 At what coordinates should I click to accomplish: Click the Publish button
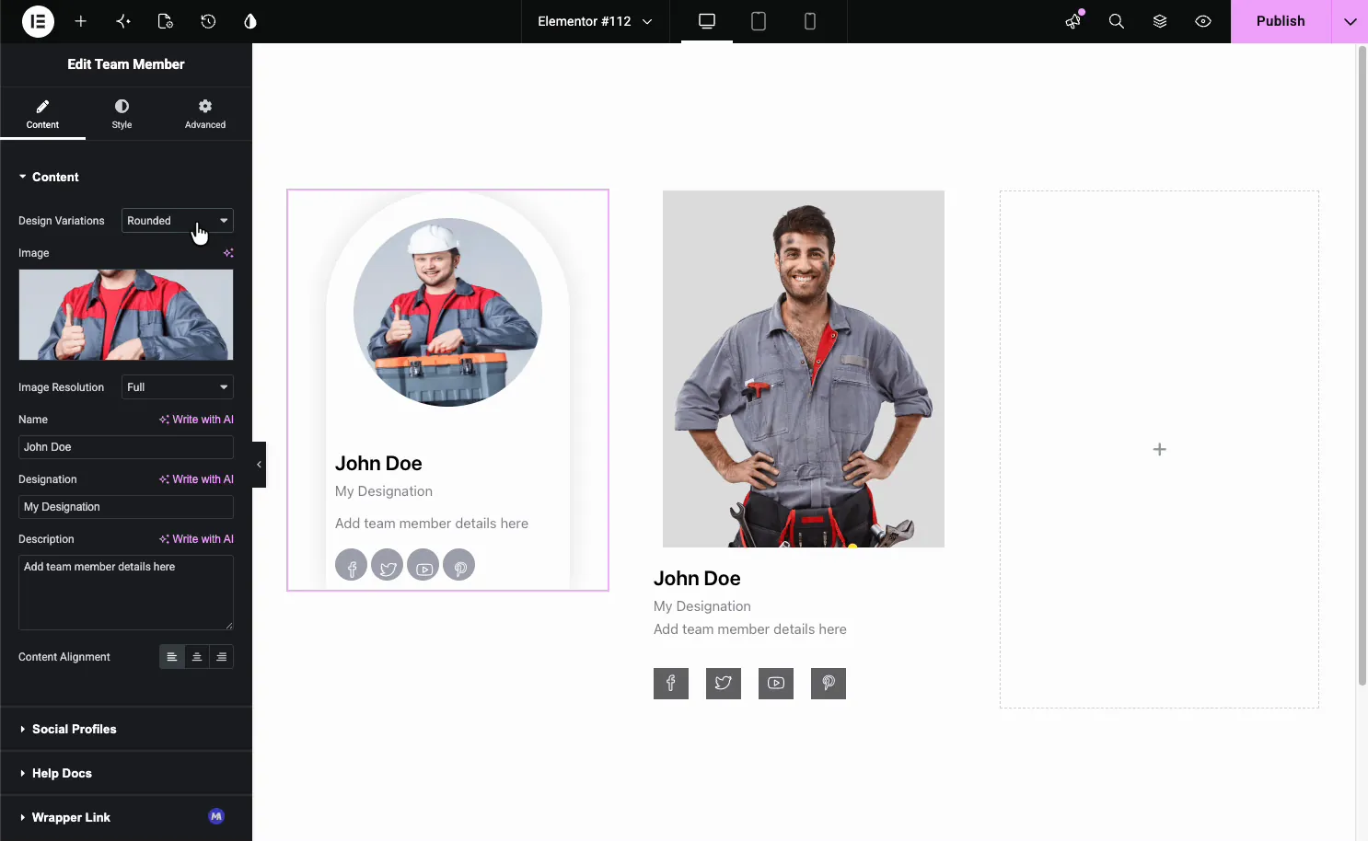tap(1281, 21)
